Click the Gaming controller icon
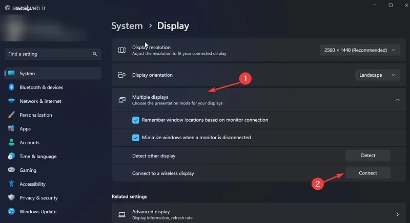The width and height of the screenshot is (410, 223). pyautogui.click(x=11, y=170)
